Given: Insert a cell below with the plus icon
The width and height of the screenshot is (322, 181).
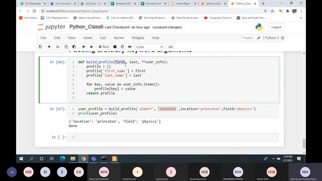Looking at the screenshot, I should [49, 47].
